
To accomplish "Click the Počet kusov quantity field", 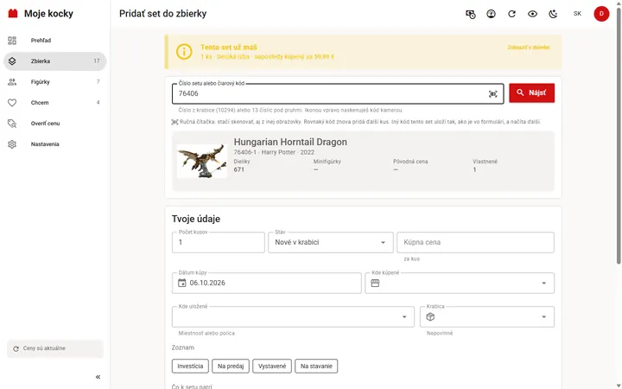I will [x=219, y=243].
